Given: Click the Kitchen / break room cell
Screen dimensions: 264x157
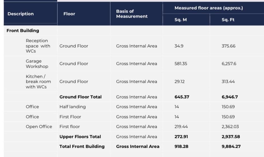Looking at the screenshot, I should 38,82.
